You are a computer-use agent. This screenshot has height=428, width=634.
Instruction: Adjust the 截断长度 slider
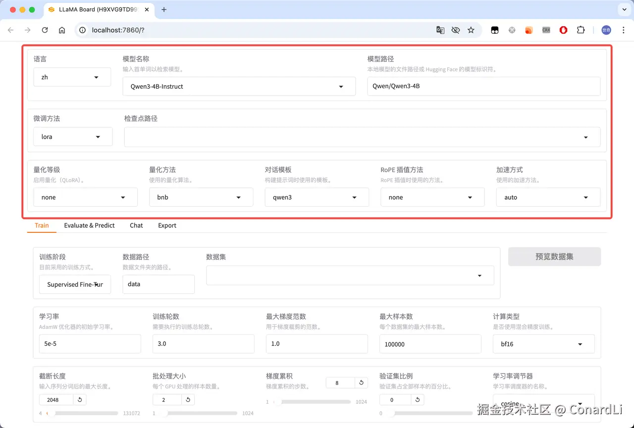tap(82, 413)
